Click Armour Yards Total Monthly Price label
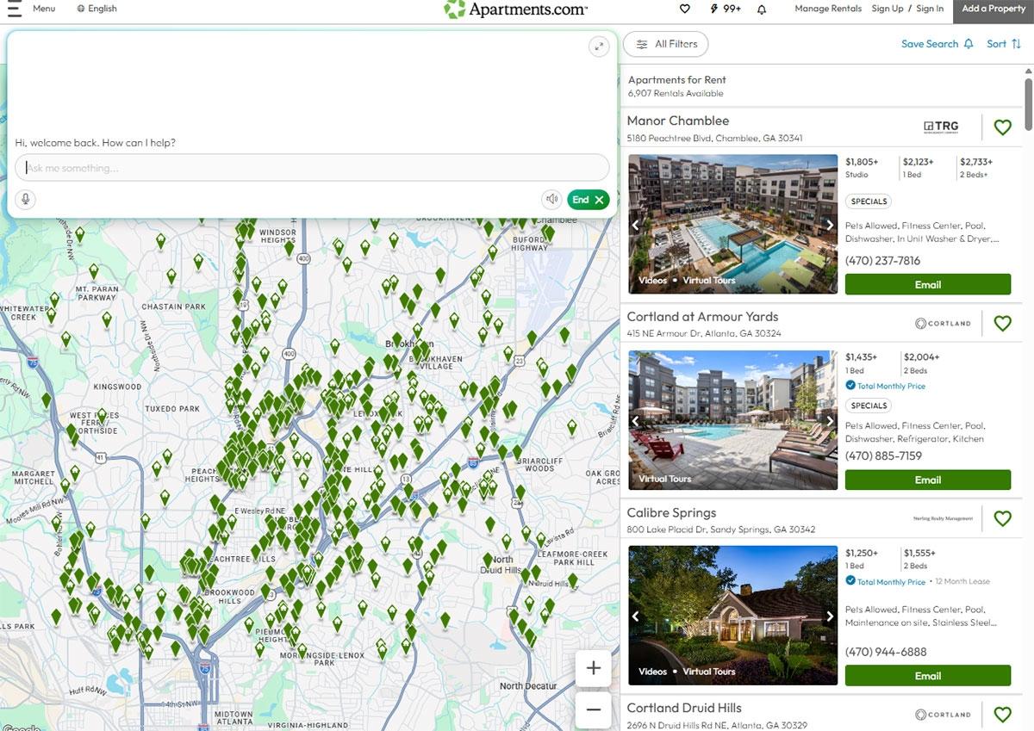Viewport: 1034px width, 731px height. (891, 387)
